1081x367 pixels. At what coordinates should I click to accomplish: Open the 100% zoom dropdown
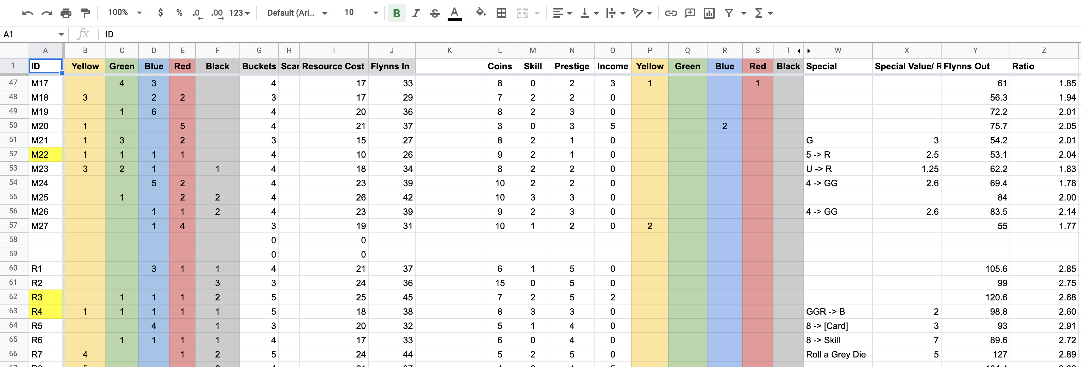[124, 13]
